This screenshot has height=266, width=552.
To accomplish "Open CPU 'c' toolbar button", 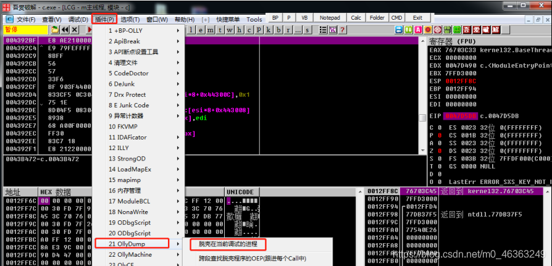I will click(x=249, y=30).
